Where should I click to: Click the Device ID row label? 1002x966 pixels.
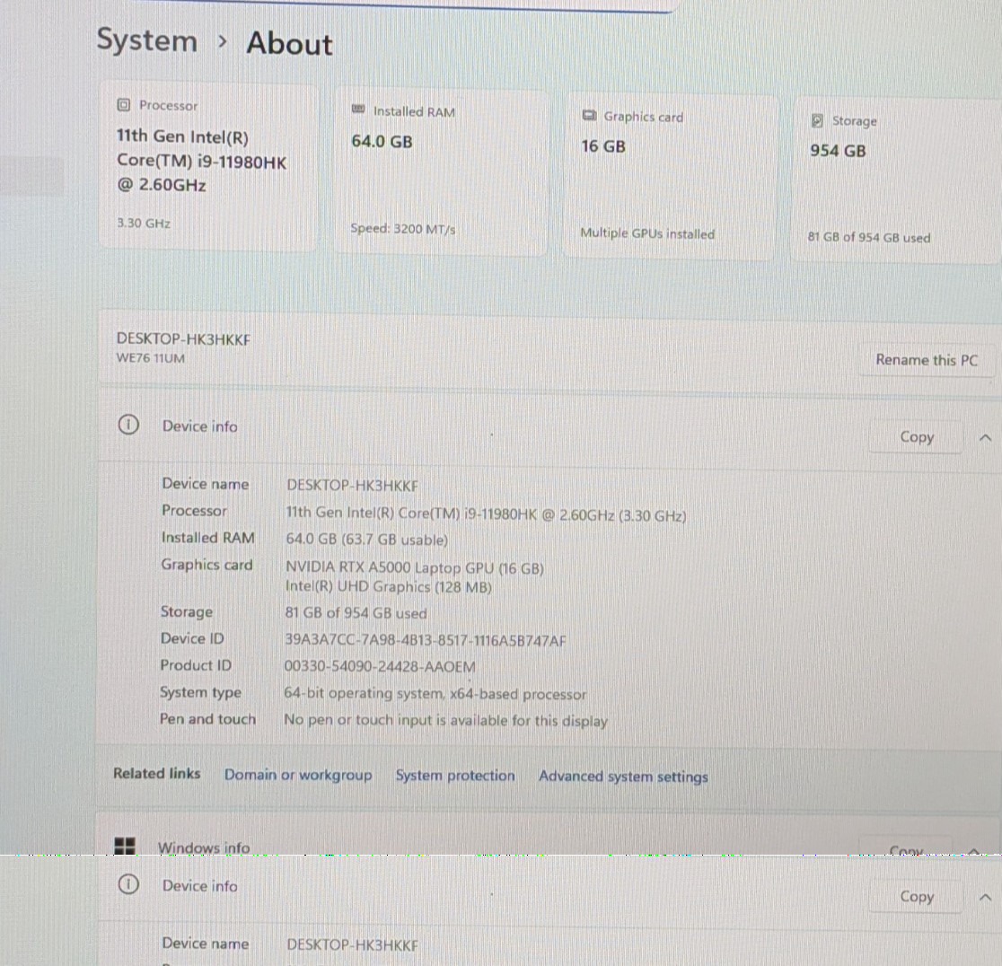click(192, 638)
